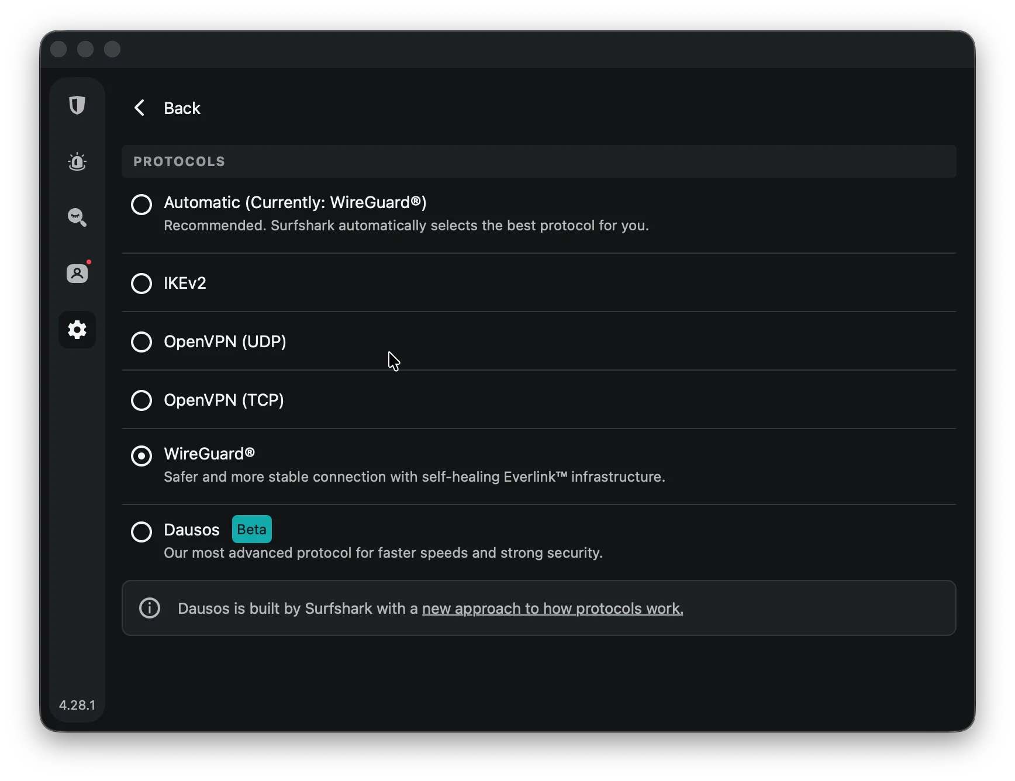This screenshot has height=781, width=1015.
Task: Click the 'Safer and more stable connection' description
Action: pyautogui.click(x=415, y=477)
